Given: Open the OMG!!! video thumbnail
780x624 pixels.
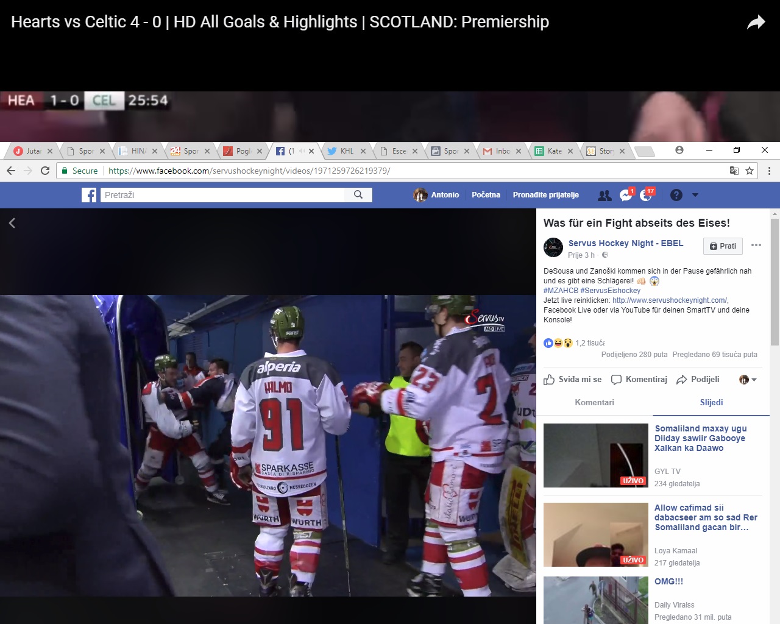Looking at the screenshot, I should [x=596, y=600].
